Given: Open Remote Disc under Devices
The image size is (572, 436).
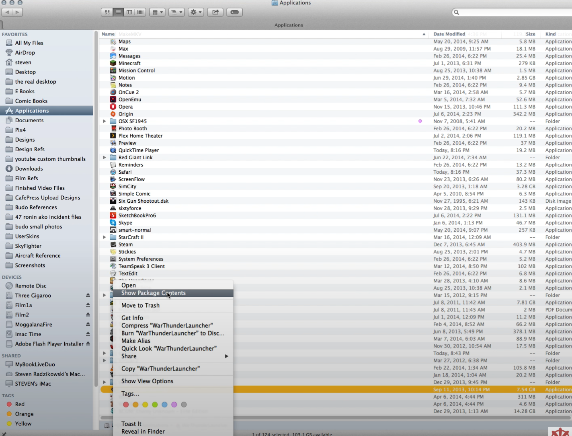Looking at the screenshot, I should pyautogui.click(x=31, y=286).
